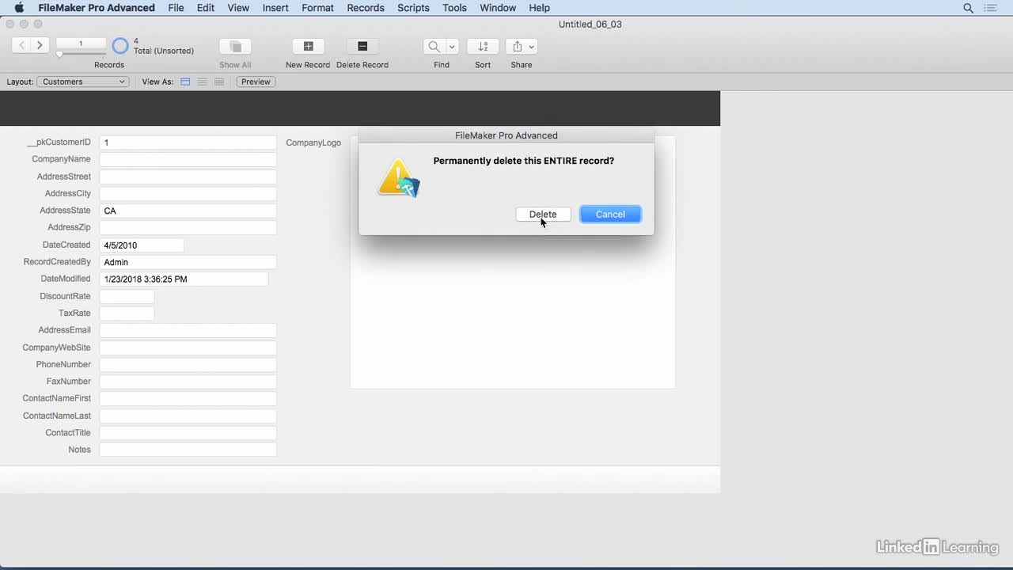This screenshot has height=570, width=1013.
Task: Click the AddressCity field
Action: pos(188,193)
